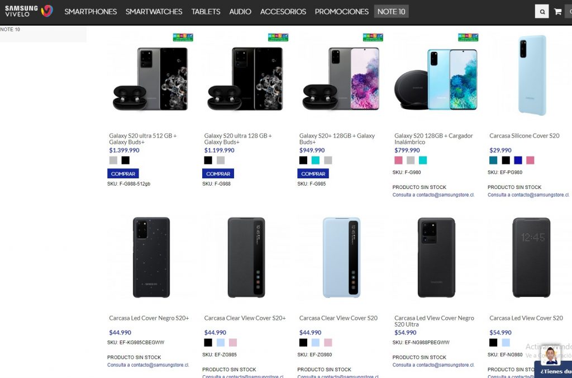Open the Promociones menu item

click(x=342, y=11)
